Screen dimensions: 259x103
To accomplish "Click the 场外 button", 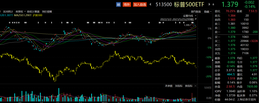I will (127, 5).
